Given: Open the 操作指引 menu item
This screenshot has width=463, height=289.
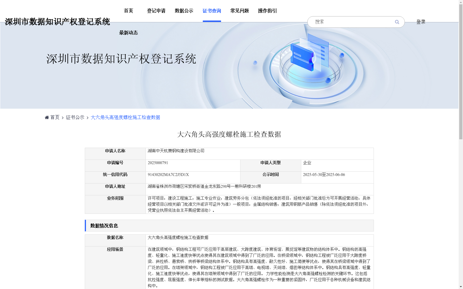Looking at the screenshot, I should click(x=267, y=11).
